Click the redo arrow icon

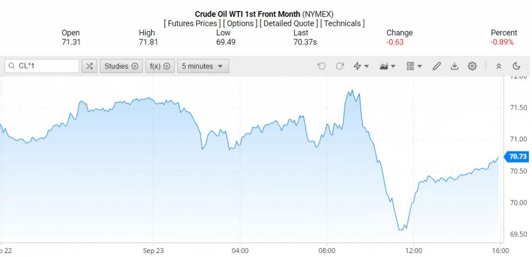pyautogui.click(x=340, y=66)
